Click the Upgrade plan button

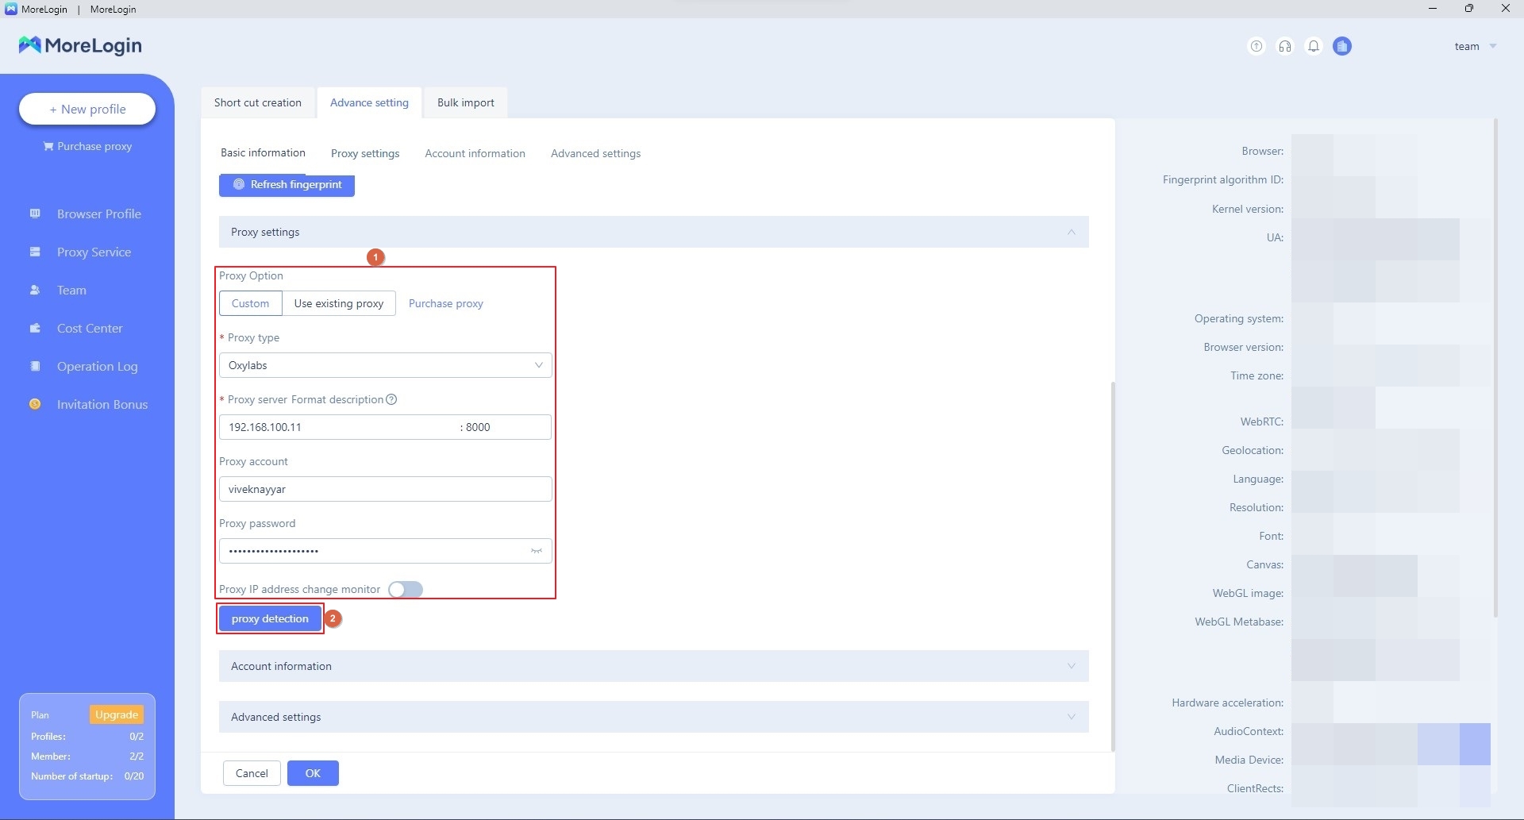pos(117,714)
